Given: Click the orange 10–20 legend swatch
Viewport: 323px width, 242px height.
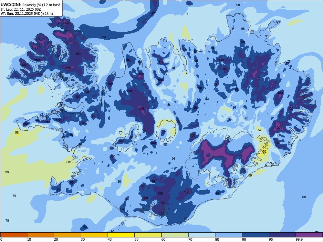Looking at the screenshot, I should [x=41, y=235].
